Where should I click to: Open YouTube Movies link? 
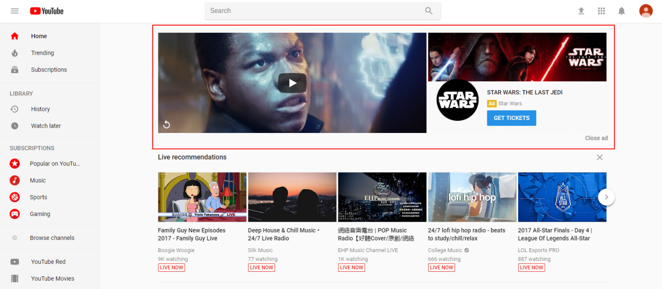52,278
